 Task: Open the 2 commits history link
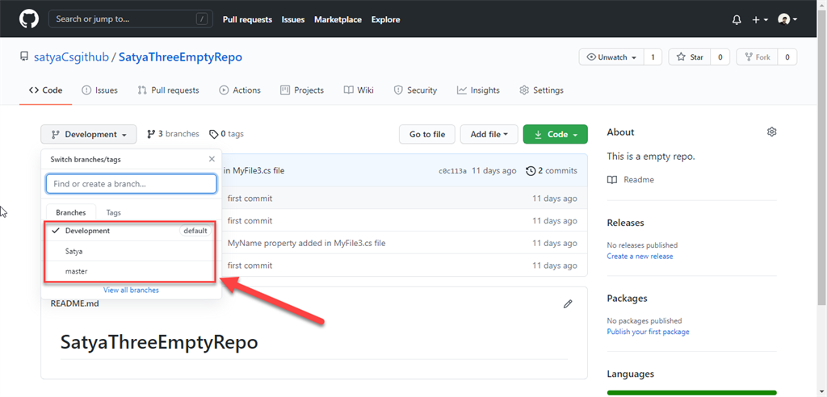[x=552, y=171]
